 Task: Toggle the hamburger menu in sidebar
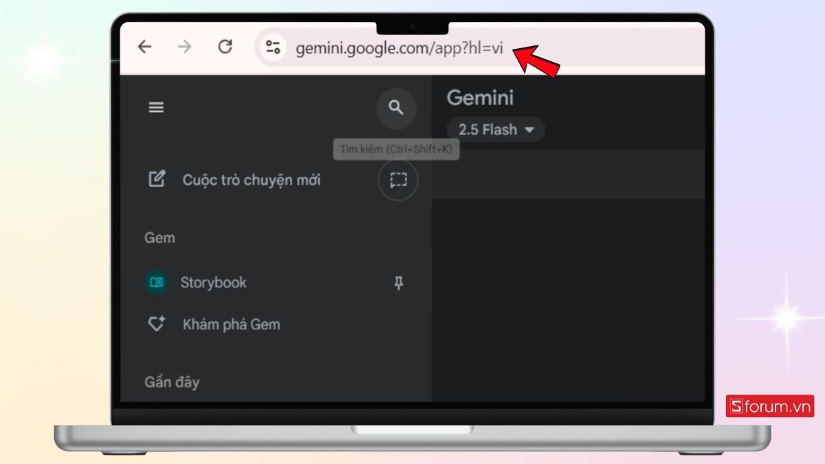coord(157,108)
